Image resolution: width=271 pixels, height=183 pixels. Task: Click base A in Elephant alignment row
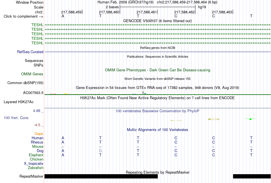63,155
